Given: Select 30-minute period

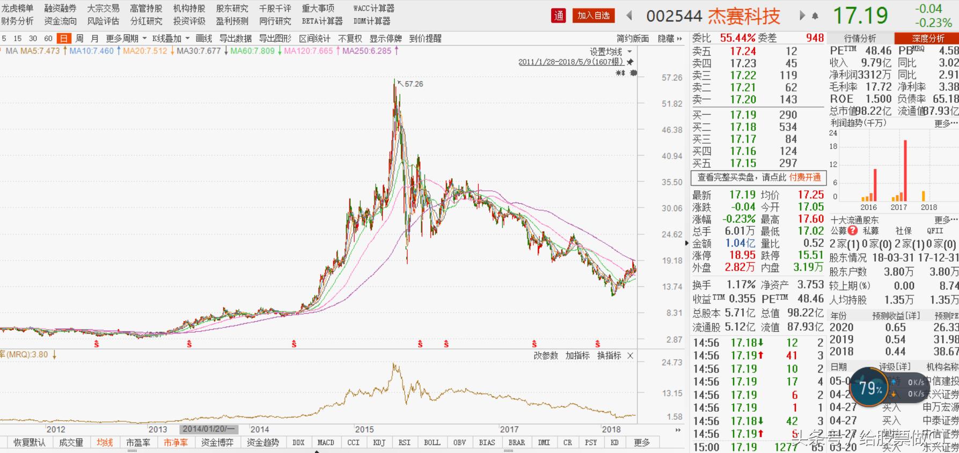Looking at the screenshot, I should click(x=33, y=39).
